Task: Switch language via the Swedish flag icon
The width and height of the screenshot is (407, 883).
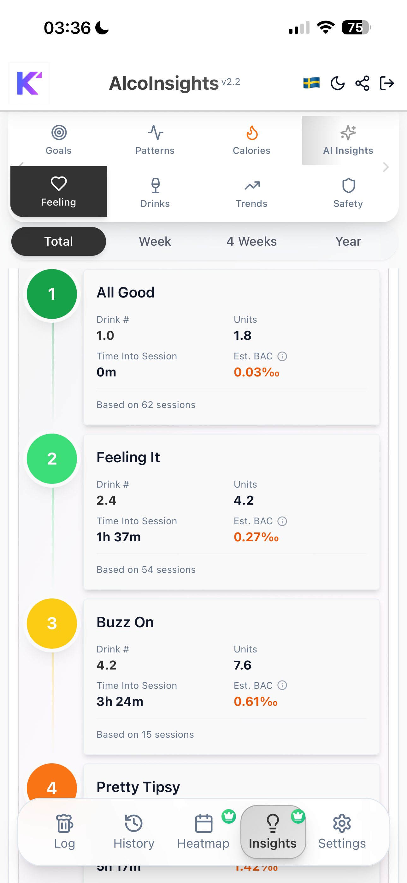Action: (311, 83)
